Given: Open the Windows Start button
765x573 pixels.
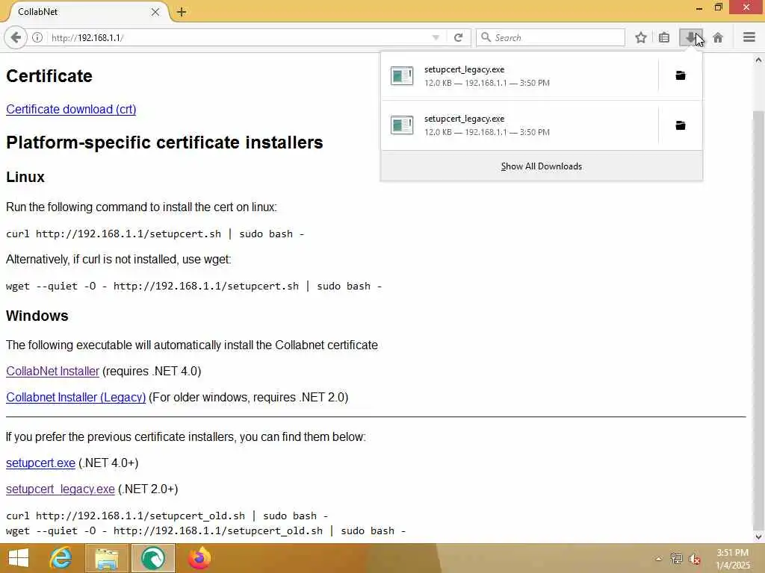Looking at the screenshot, I should click(x=19, y=558).
